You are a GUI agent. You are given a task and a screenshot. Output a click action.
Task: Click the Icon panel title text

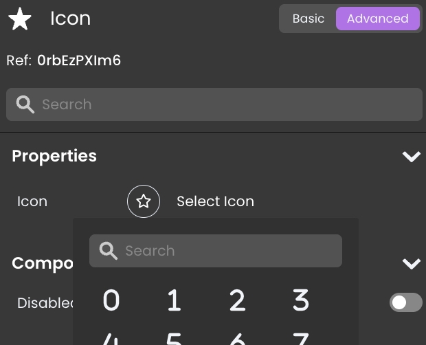(x=70, y=19)
